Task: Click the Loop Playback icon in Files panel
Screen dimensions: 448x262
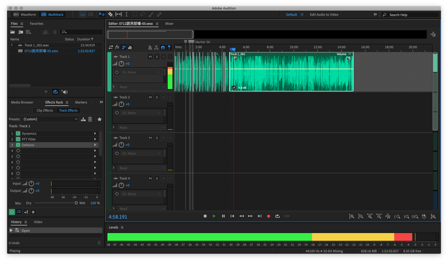Action: [x=55, y=92]
